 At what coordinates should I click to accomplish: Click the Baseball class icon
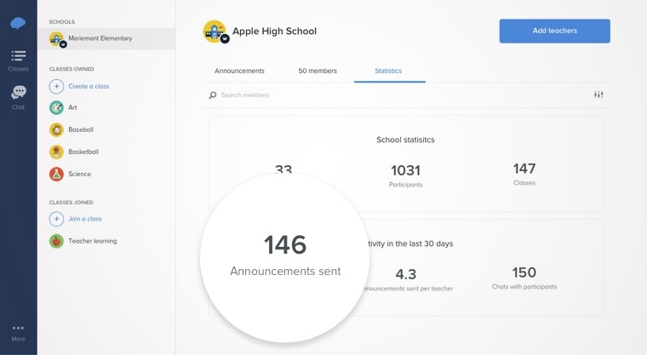click(x=56, y=130)
